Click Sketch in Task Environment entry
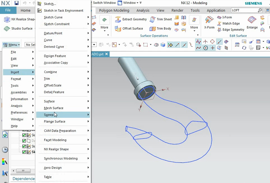Viewport: 270px width, 183px height. point(63,11)
